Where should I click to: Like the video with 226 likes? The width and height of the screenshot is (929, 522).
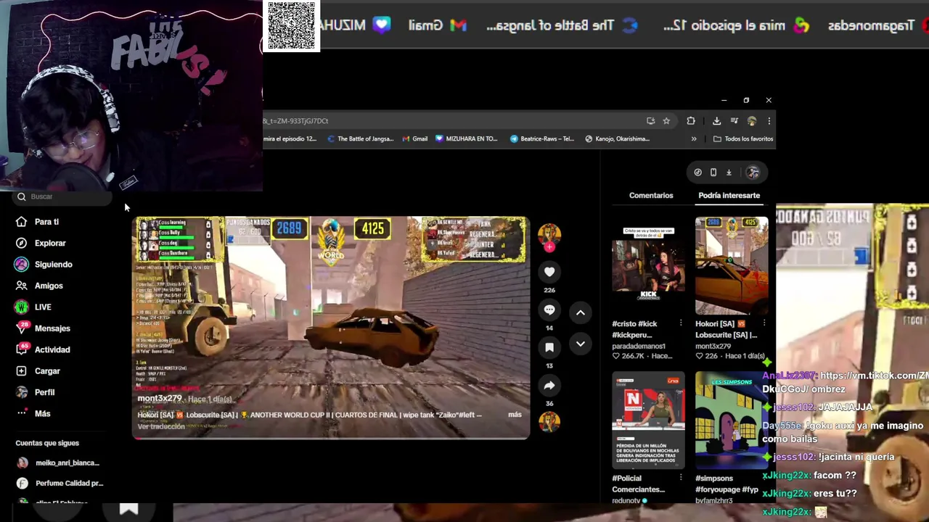coord(549,272)
